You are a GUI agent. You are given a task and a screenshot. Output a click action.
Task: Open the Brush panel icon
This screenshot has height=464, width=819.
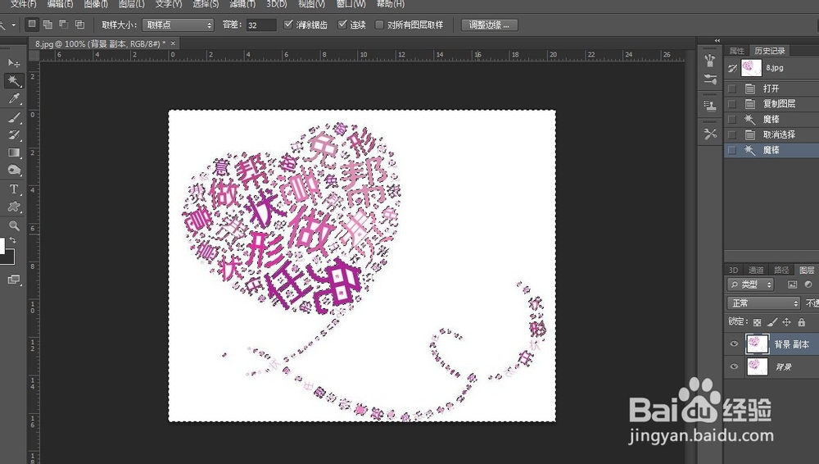[710, 80]
